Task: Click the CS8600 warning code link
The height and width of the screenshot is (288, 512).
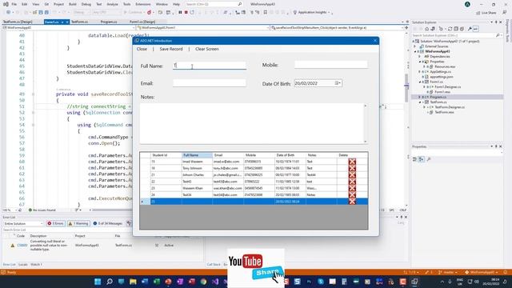Action: tap(22, 246)
